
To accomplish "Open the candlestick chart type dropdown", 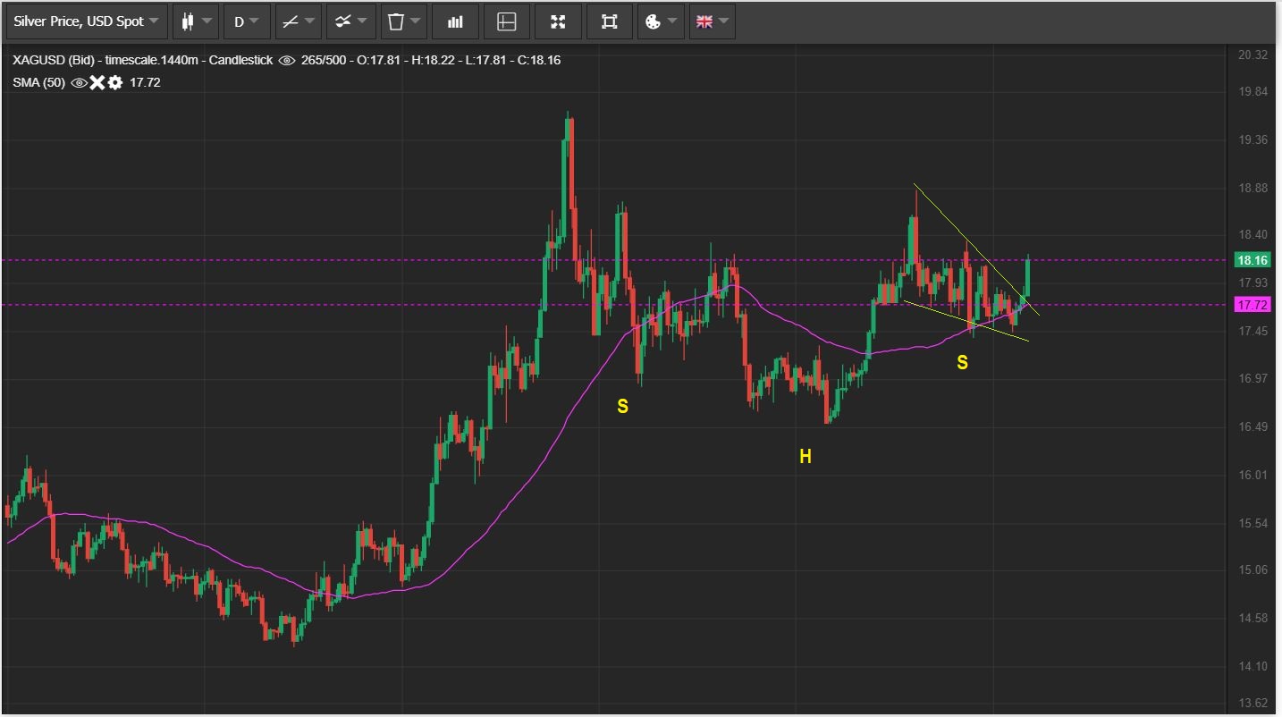I will coord(196,21).
